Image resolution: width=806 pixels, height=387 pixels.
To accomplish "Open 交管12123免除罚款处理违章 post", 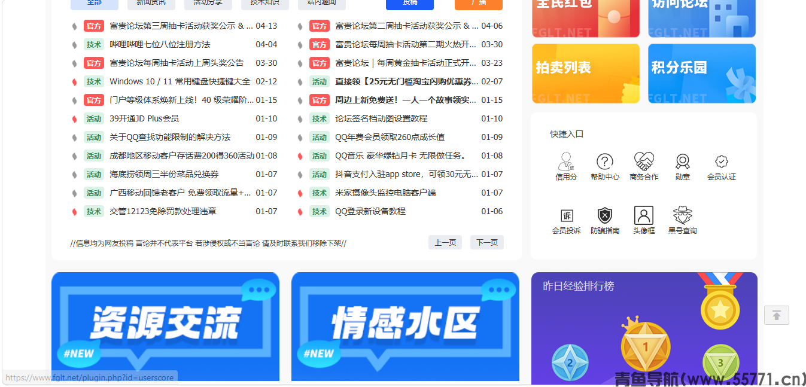I will tap(163, 211).
